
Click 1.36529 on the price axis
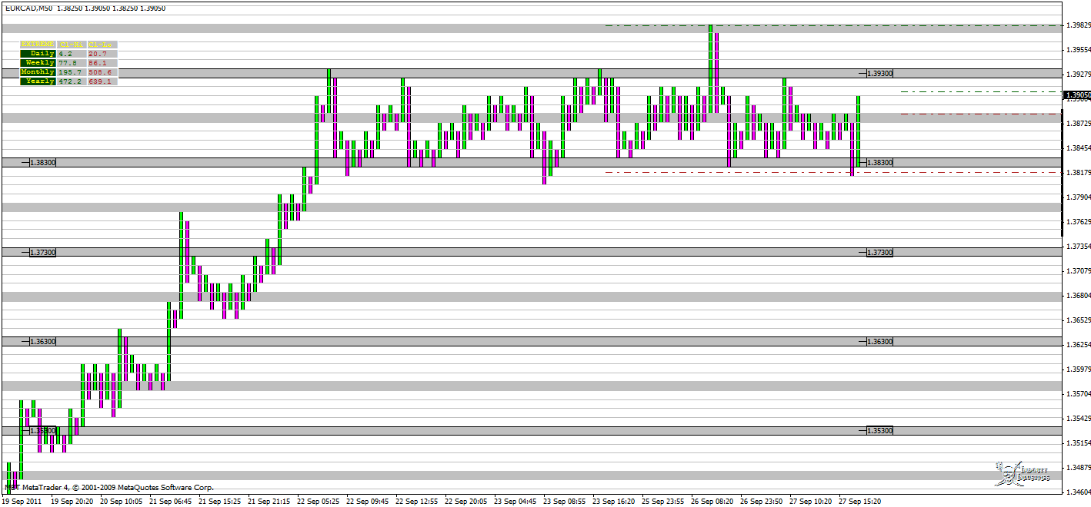pyautogui.click(x=1078, y=320)
